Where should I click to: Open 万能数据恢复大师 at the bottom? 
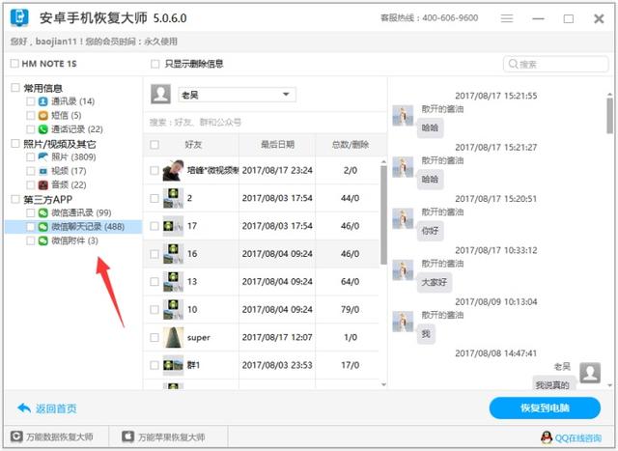60,437
